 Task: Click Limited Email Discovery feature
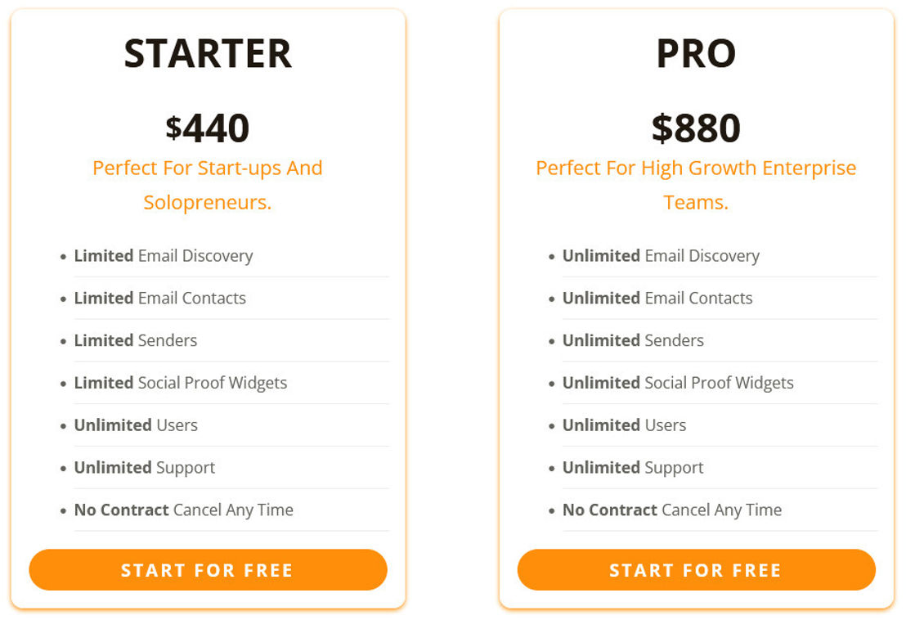point(164,256)
